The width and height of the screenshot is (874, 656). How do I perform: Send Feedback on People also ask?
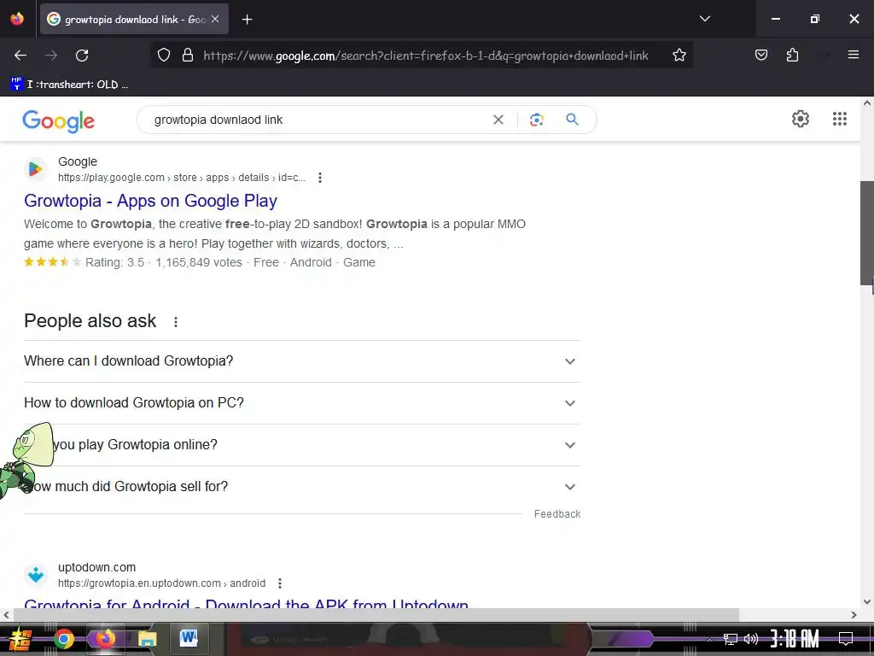coord(556,513)
